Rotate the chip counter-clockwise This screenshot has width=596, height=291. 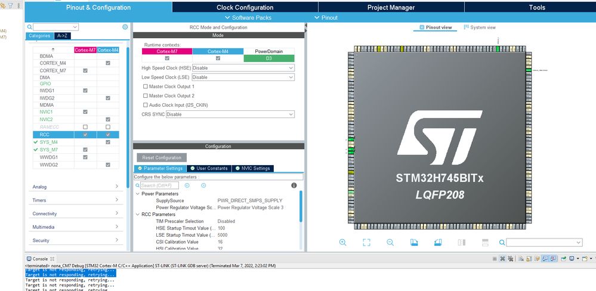click(438, 242)
